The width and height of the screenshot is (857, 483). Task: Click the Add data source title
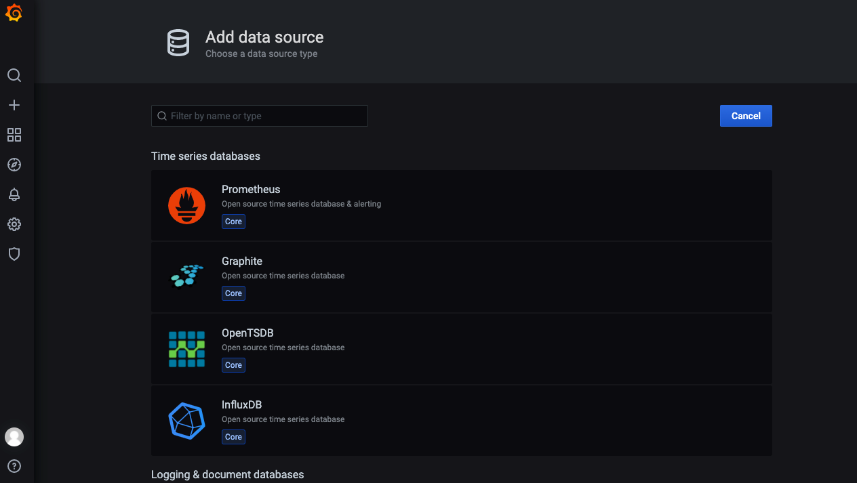pyautogui.click(x=264, y=37)
